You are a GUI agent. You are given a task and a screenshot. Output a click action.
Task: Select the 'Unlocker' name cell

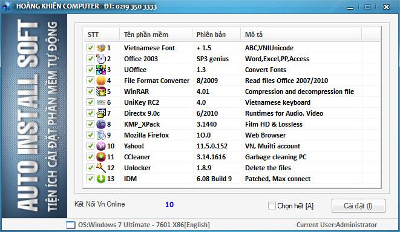pos(137,168)
